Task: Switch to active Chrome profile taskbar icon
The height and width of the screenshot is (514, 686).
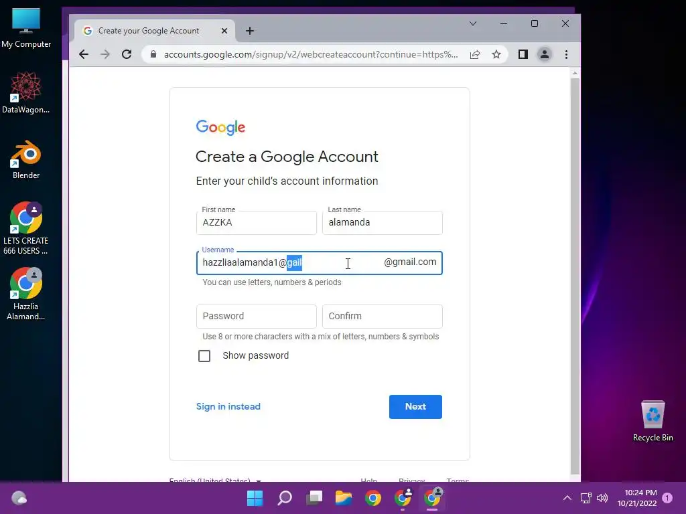Action: 432,498
